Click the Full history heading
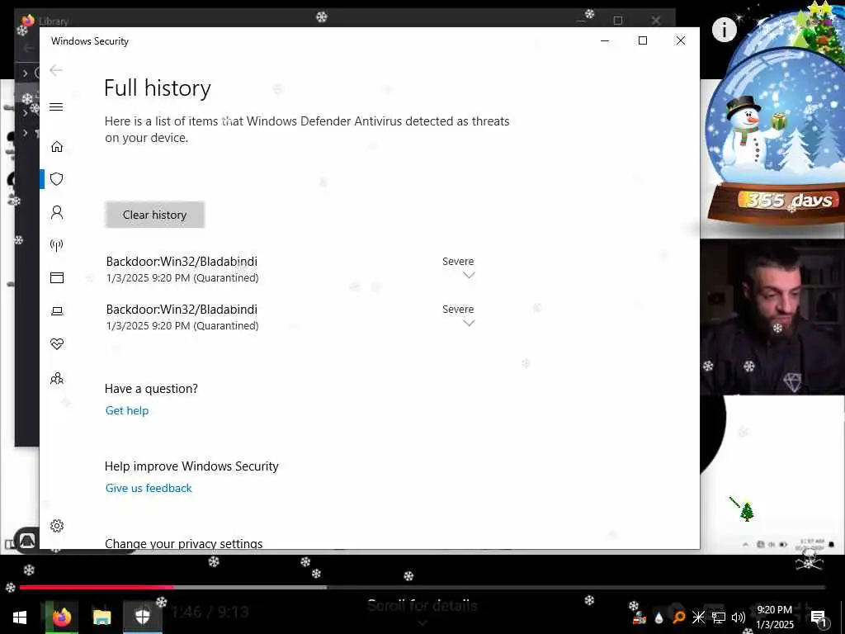Image resolution: width=845 pixels, height=634 pixels. (x=158, y=88)
